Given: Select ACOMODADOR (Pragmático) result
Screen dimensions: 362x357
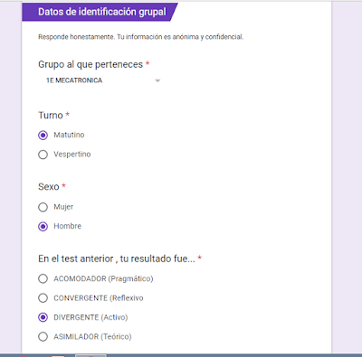Looking at the screenshot, I should pyautogui.click(x=43, y=278).
